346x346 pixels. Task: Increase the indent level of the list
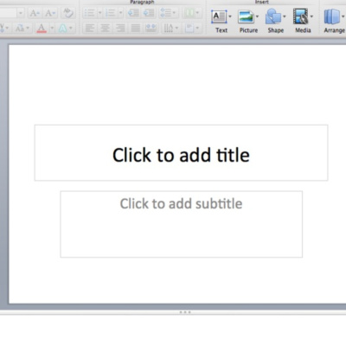(149, 13)
